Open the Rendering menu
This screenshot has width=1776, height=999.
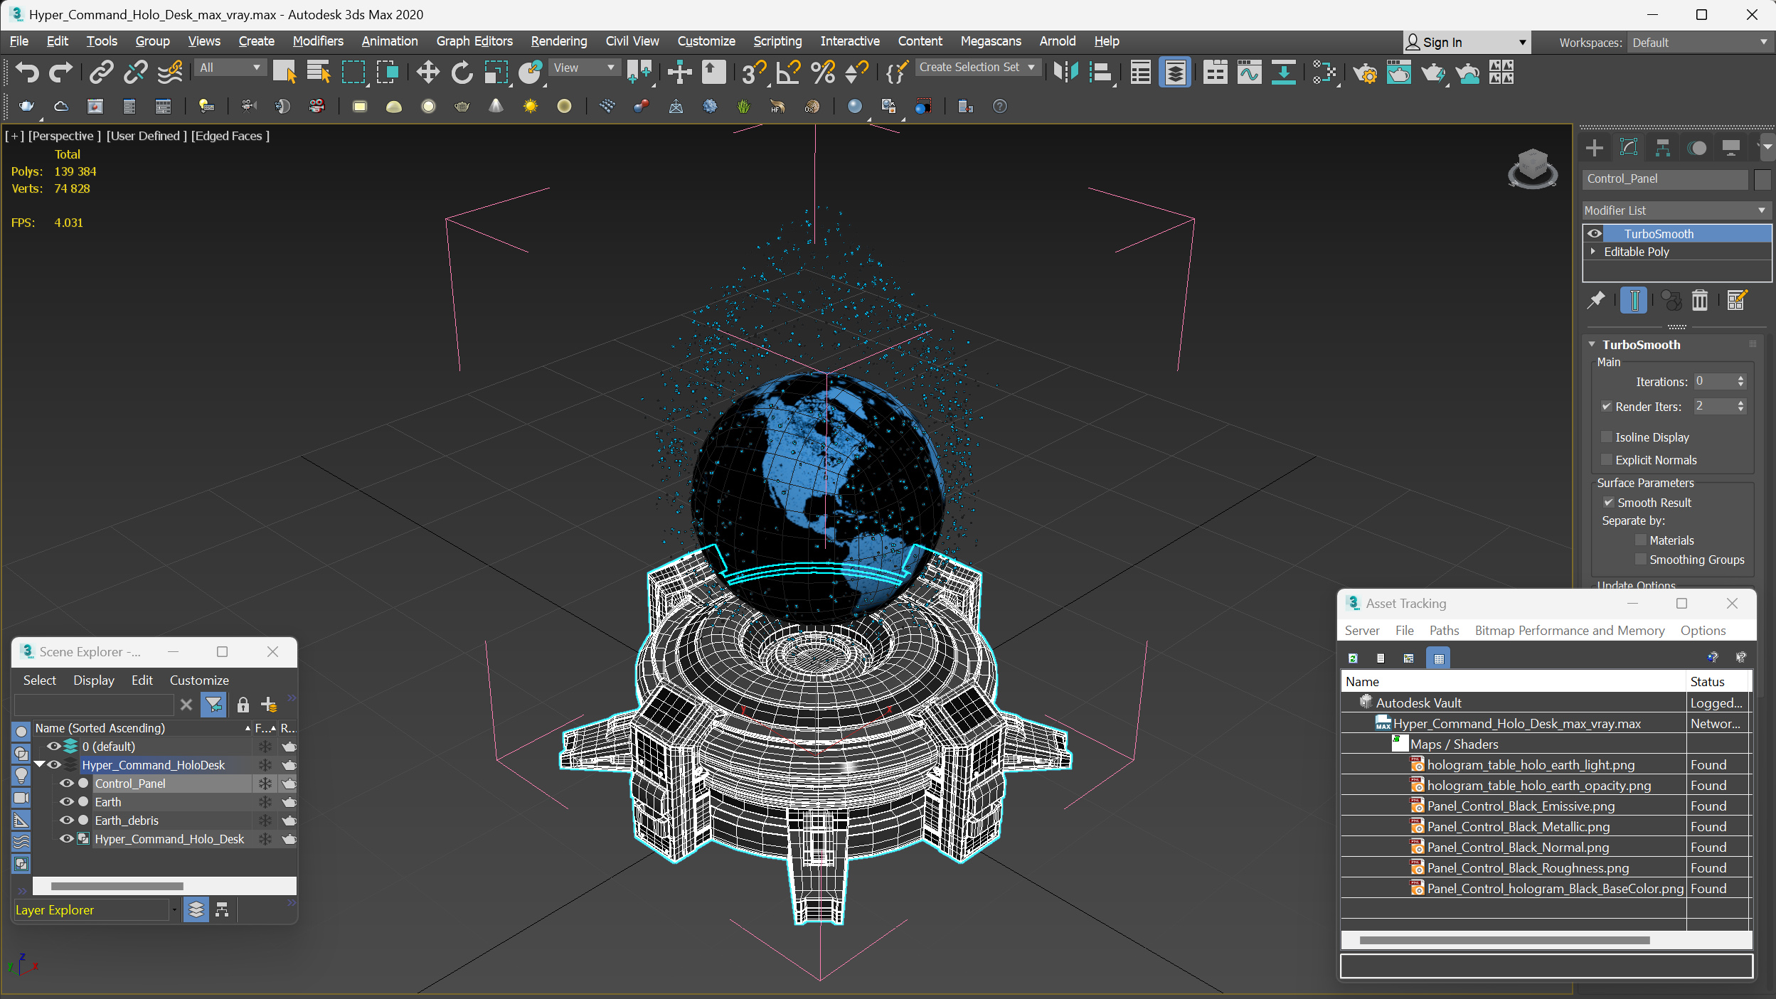pyautogui.click(x=558, y=41)
